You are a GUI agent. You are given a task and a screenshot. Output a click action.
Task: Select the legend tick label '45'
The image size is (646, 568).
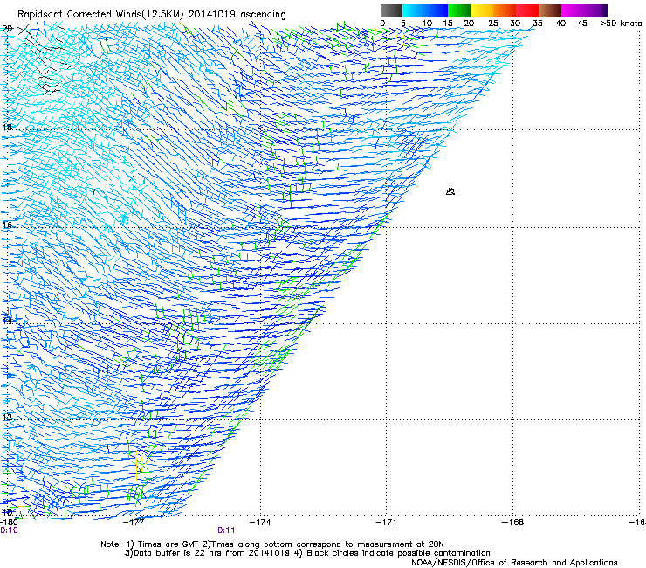pos(582,24)
